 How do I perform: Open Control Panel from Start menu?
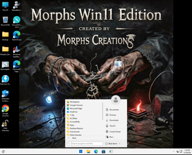point(115,132)
